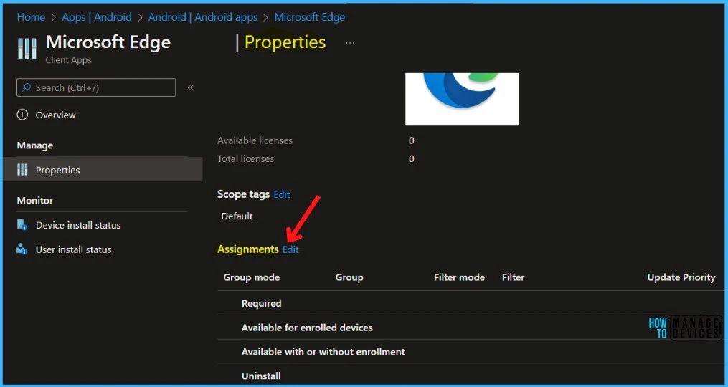Go to Home breadcrumb
The height and width of the screenshot is (387, 728).
click(31, 18)
